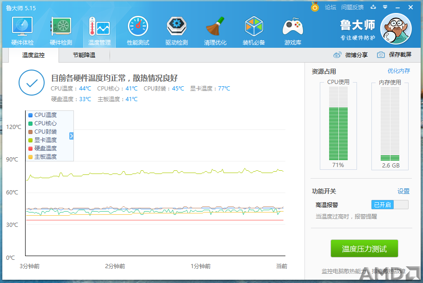Close the 鲁大师 window
Viewport: 423px width, 283px height.
pos(410,7)
